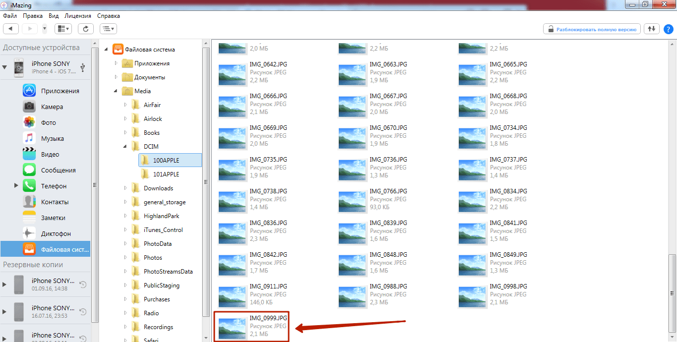Click file name IMG_0849.JPG
Screen dimensions: 677x342
(508, 255)
